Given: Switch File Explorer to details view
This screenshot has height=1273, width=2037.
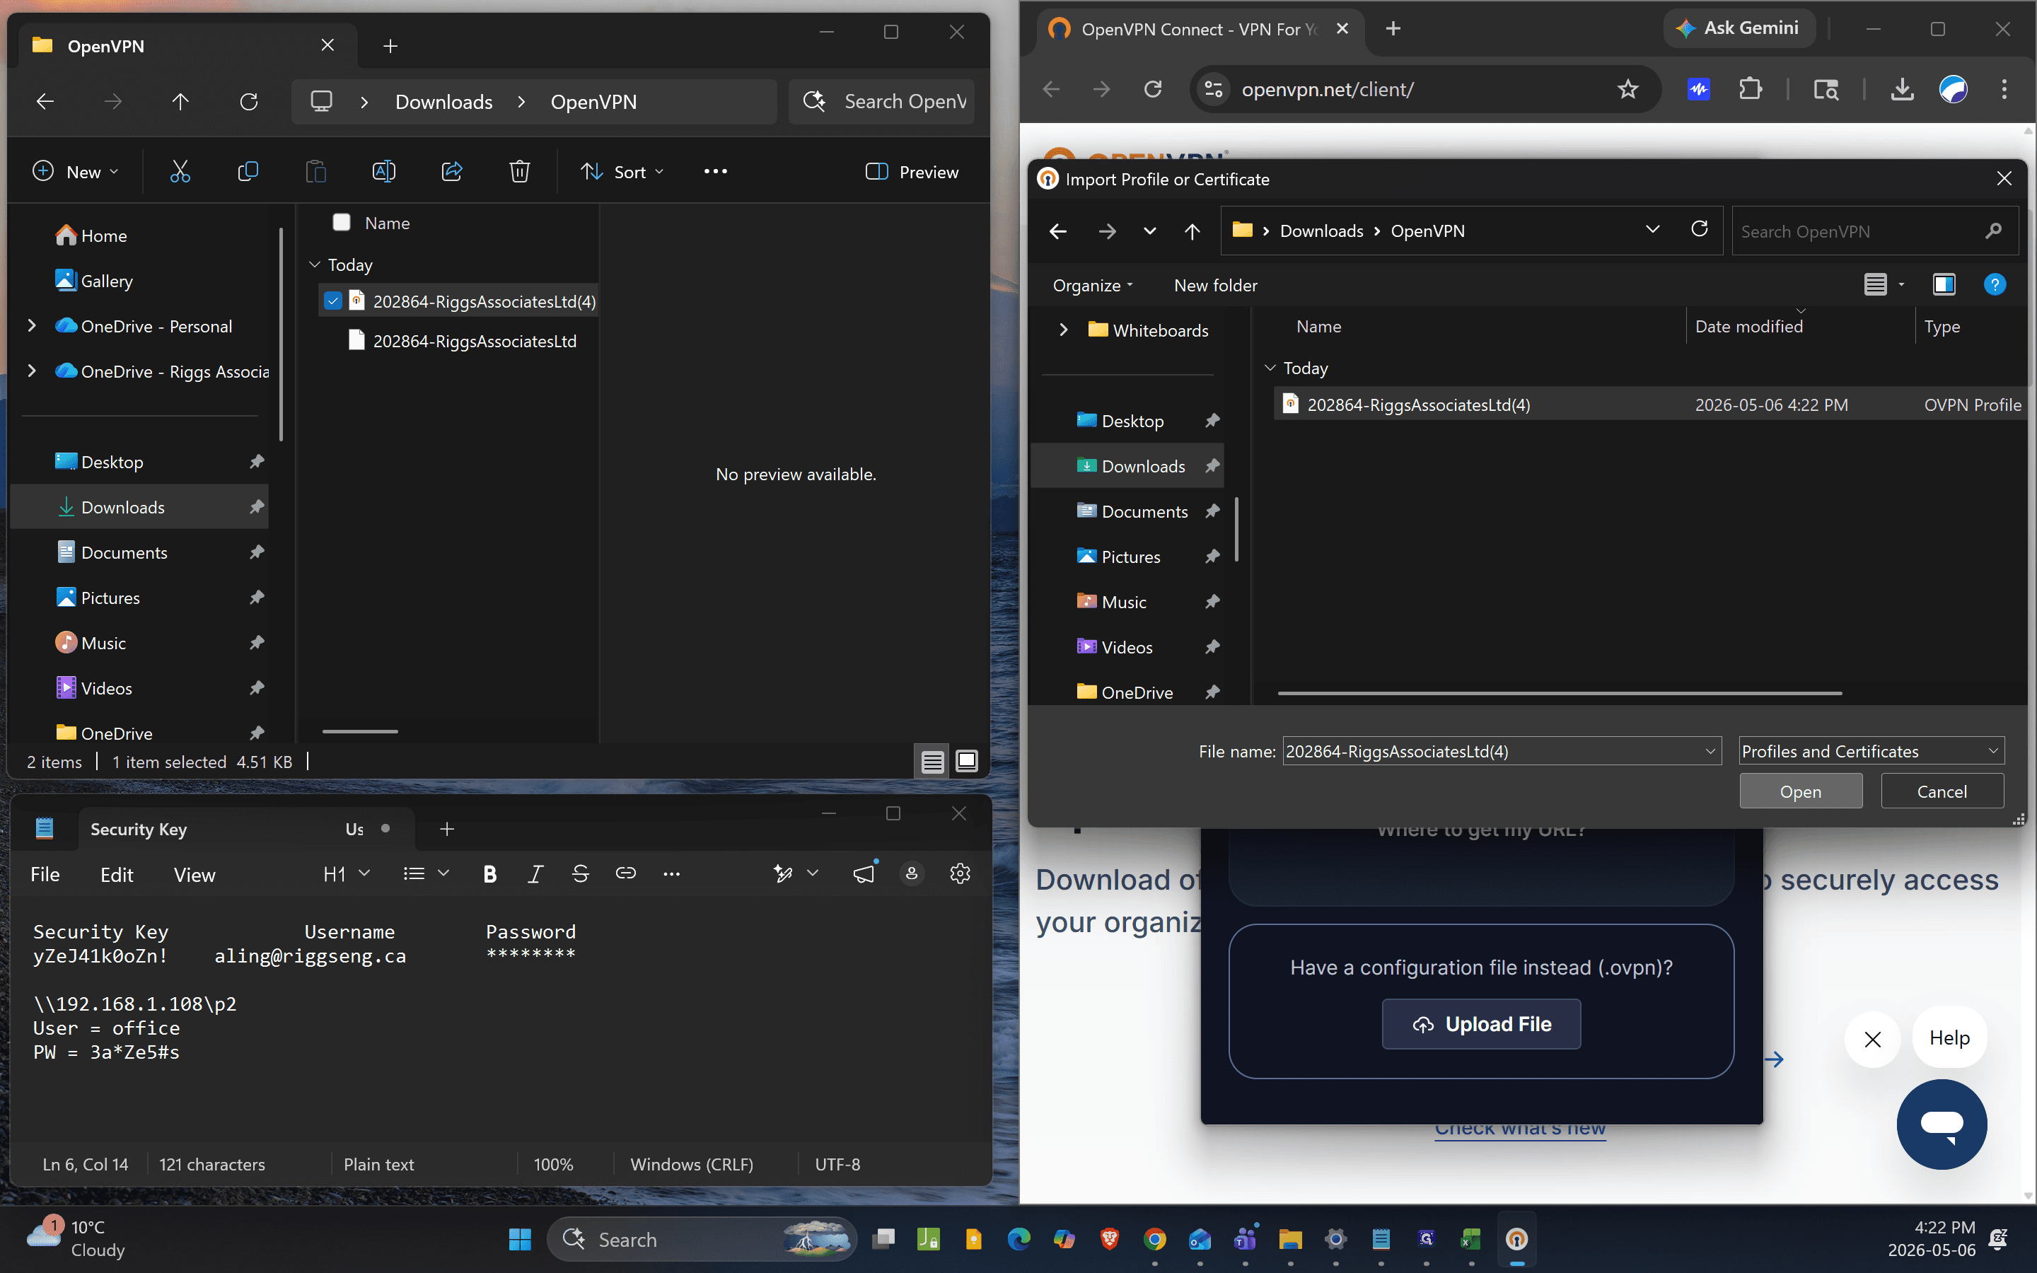Looking at the screenshot, I should (932, 761).
